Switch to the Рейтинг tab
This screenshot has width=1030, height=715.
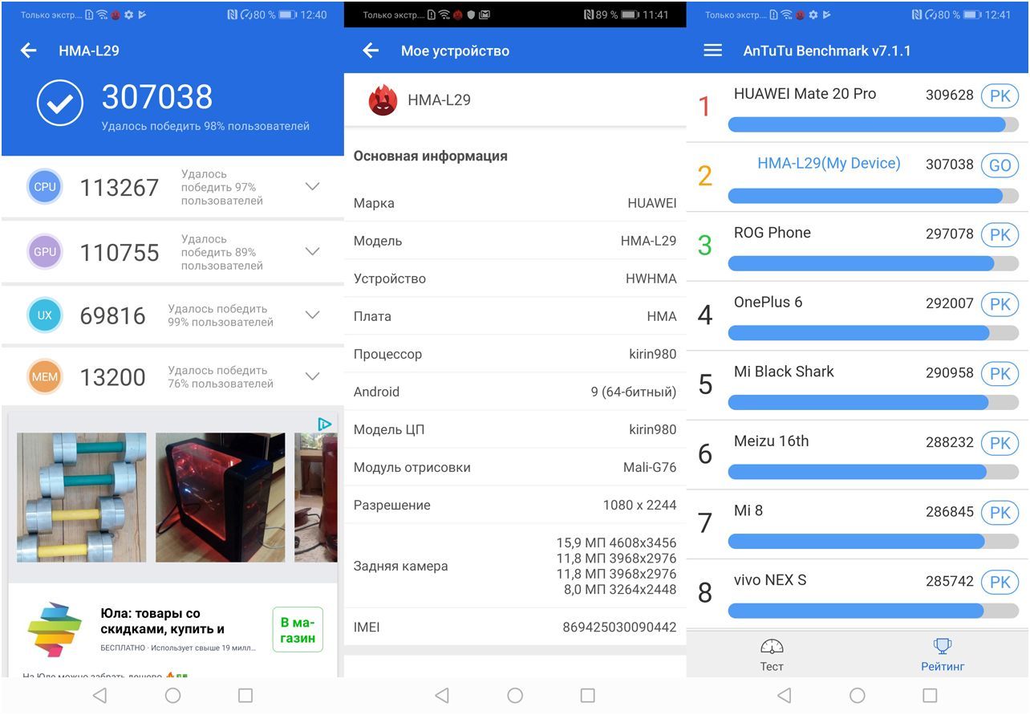pos(942,655)
